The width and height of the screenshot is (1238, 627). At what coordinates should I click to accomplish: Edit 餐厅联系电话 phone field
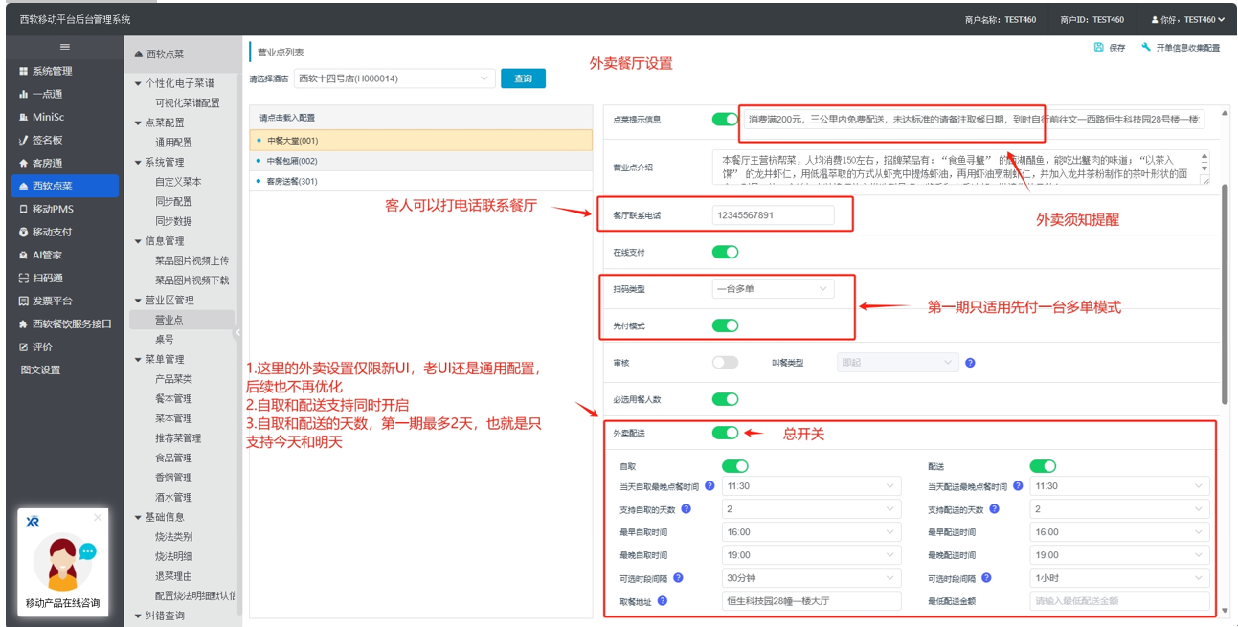tap(773, 215)
